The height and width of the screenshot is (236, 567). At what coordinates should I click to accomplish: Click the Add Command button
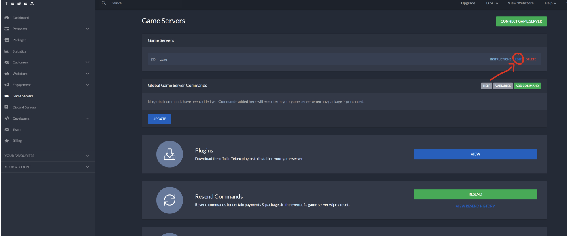[527, 86]
